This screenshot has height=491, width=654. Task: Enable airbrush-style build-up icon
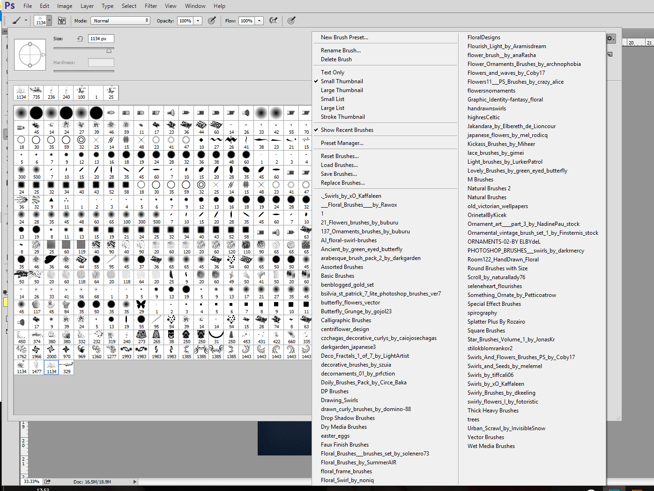pos(273,21)
